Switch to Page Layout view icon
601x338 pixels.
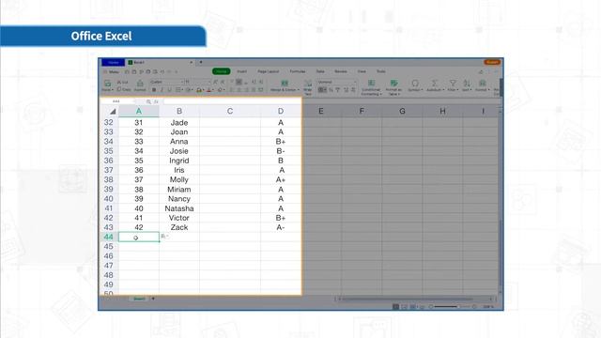(x=404, y=307)
